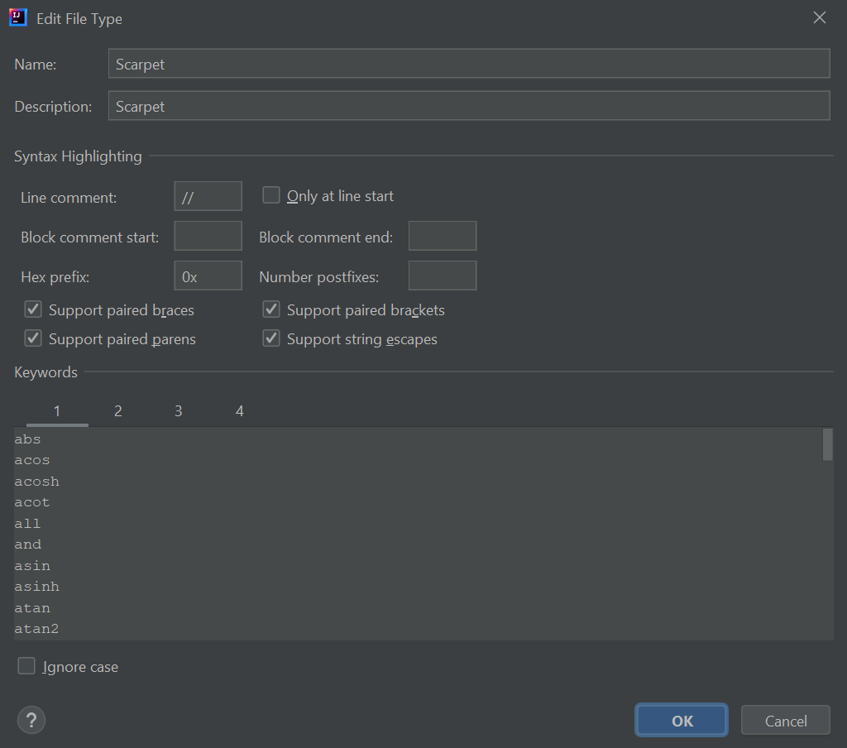This screenshot has width=847, height=748.
Task: Confirm with the OK button
Action: click(x=682, y=721)
